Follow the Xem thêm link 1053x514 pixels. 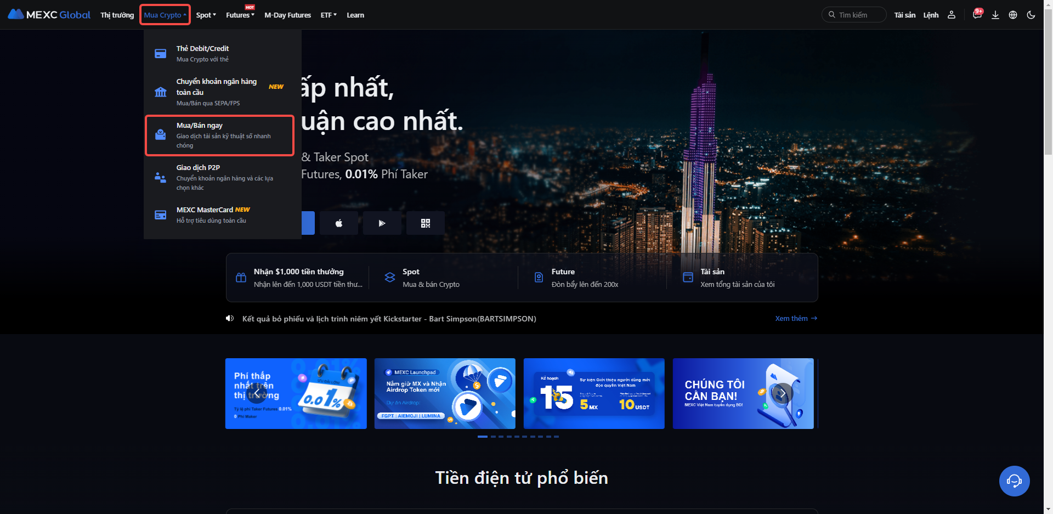point(796,318)
